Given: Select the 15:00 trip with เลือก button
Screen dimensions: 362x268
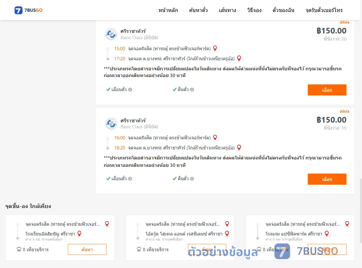Looking at the screenshot, I should tap(327, 90).
